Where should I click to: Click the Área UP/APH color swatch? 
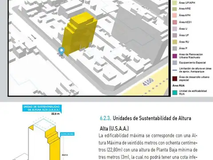point(175,3)
